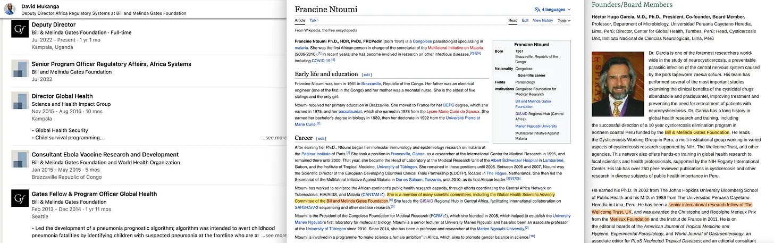The image size is (774, 243).
Task: Click the highlighted Bill & Melinda Gates Foundation text in Garcia's bio
Action: 697,132
